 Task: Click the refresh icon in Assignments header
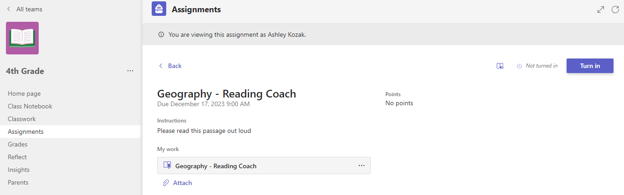pos(615,10)
